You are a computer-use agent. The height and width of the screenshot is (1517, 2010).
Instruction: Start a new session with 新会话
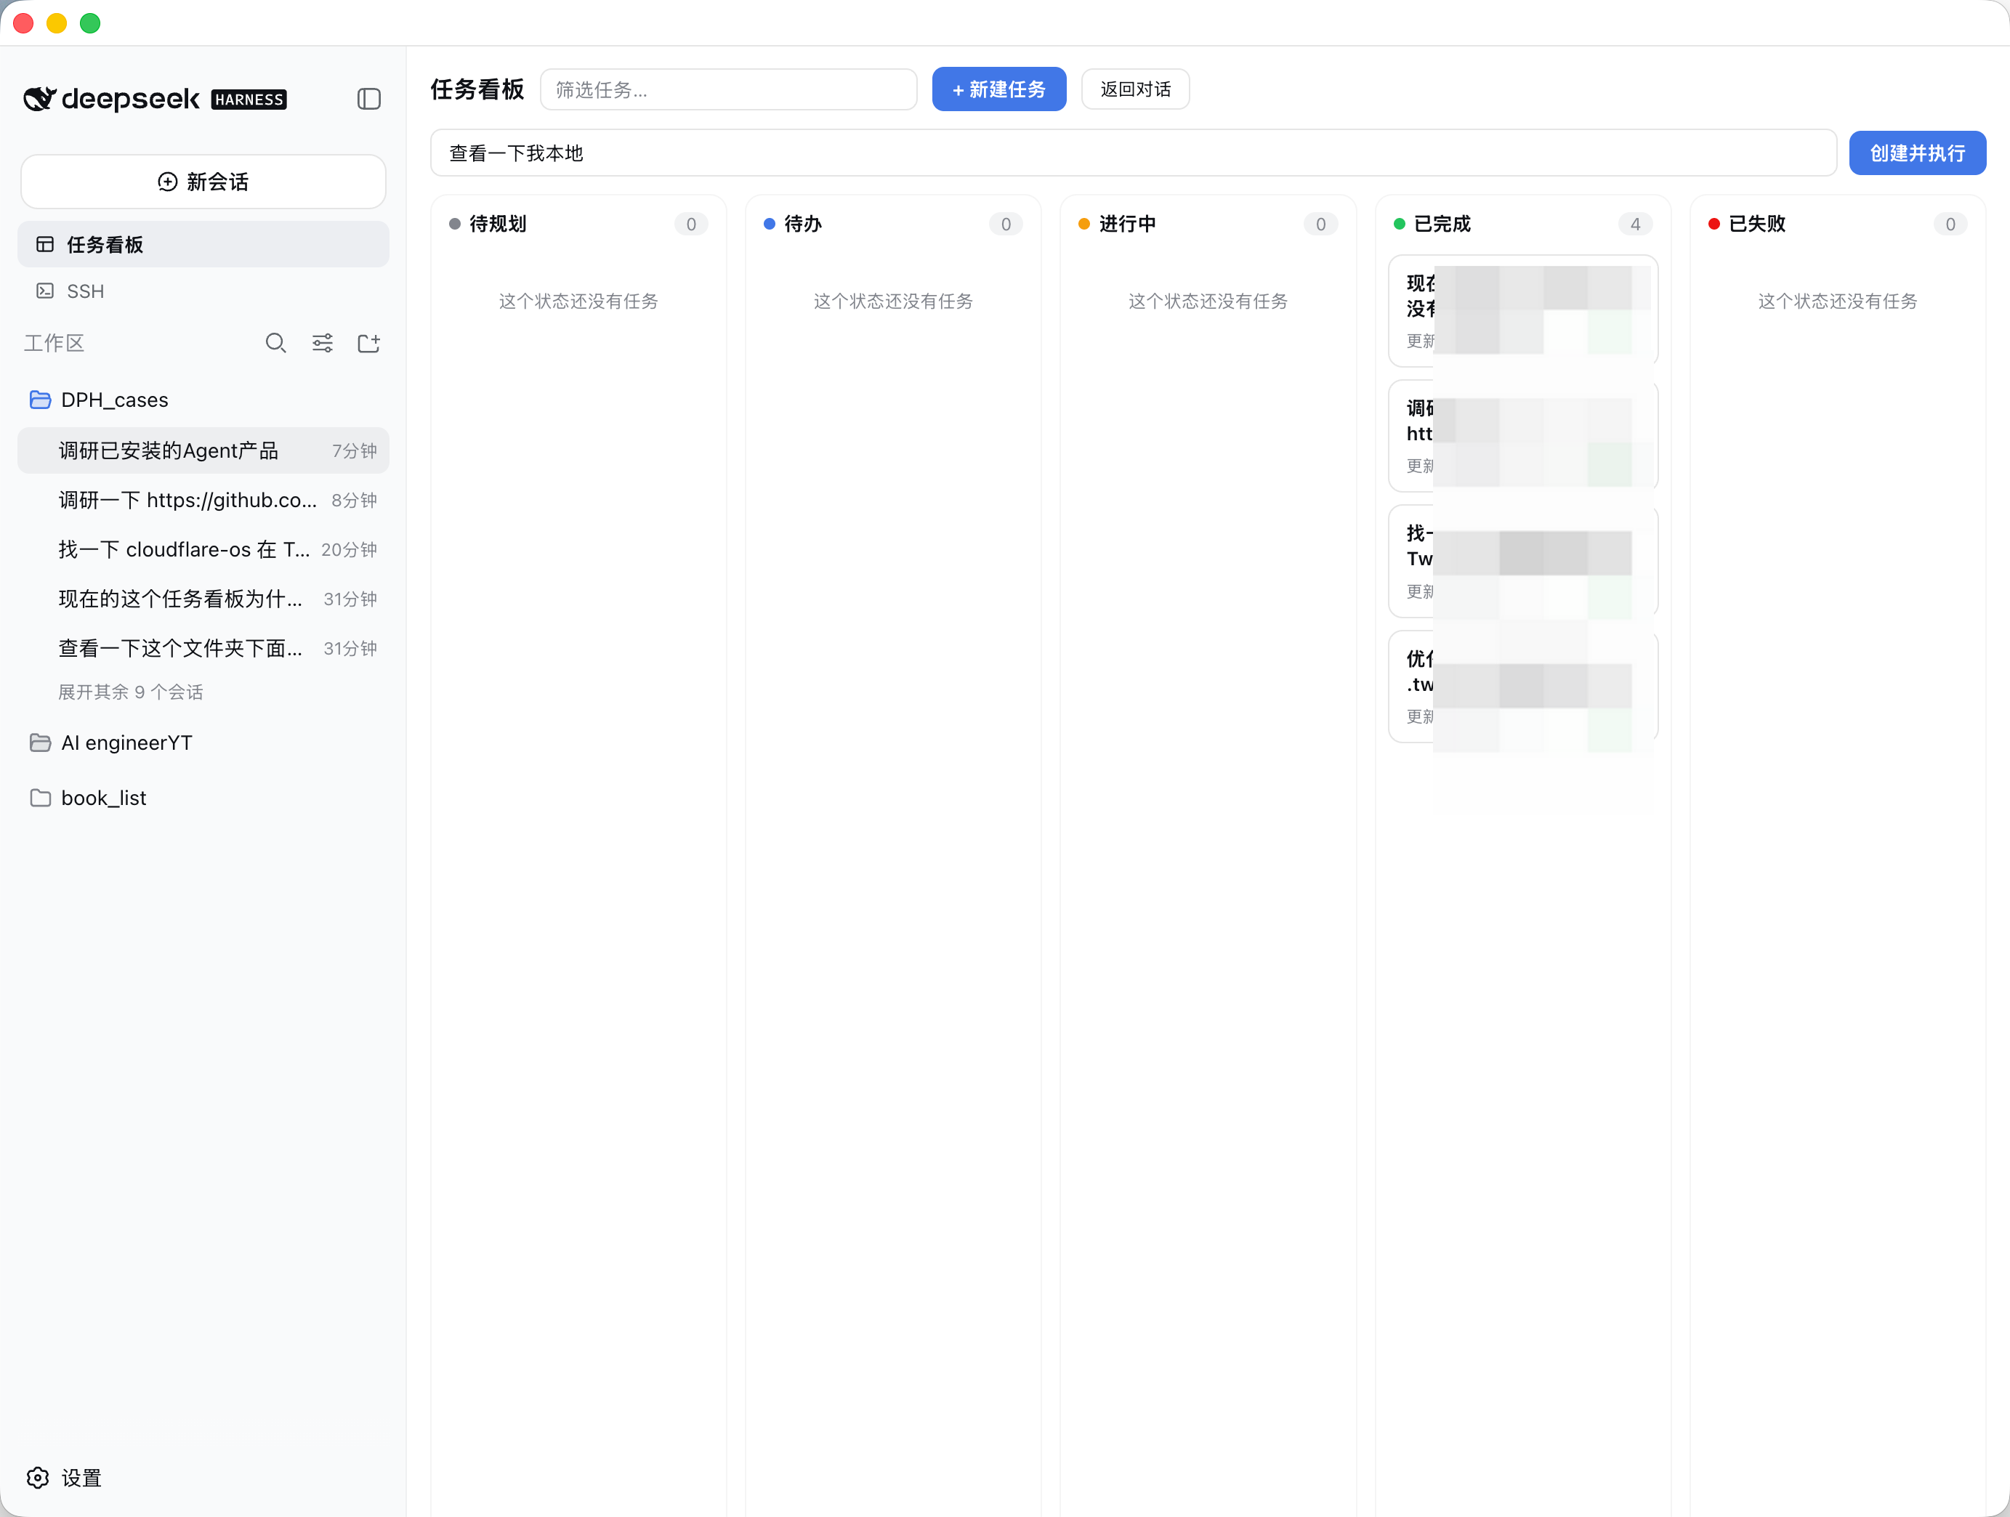click(x=203, y=182)
